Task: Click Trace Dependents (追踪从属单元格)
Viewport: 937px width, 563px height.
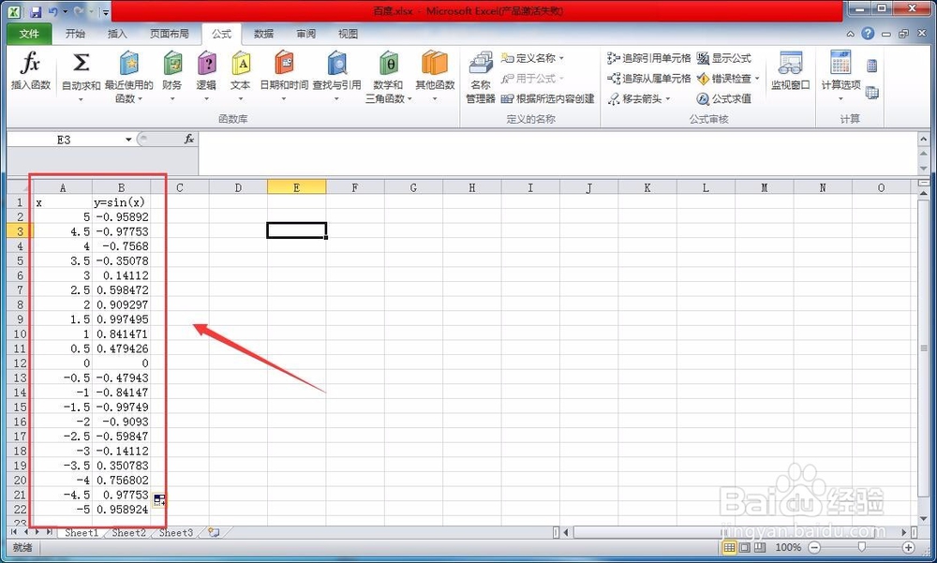Action: 648,79
